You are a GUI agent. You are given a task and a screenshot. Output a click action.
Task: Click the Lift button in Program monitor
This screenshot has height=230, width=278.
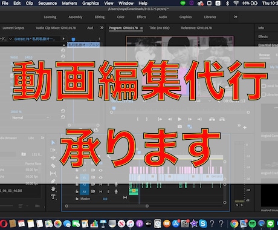point(212,119)
